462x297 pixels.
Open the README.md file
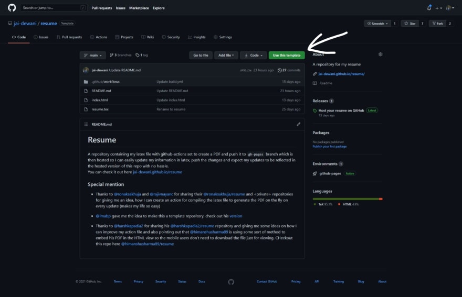coord(101,91)
